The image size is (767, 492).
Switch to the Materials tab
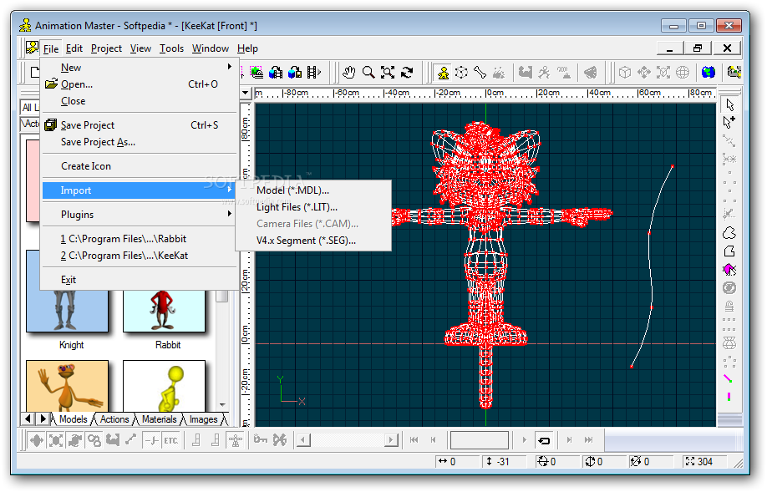(x=159, y=419)
